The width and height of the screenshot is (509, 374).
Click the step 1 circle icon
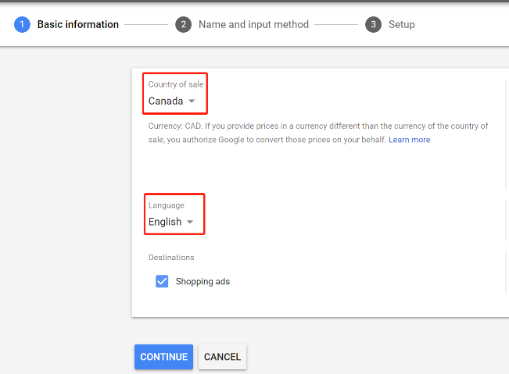[22, 25]
